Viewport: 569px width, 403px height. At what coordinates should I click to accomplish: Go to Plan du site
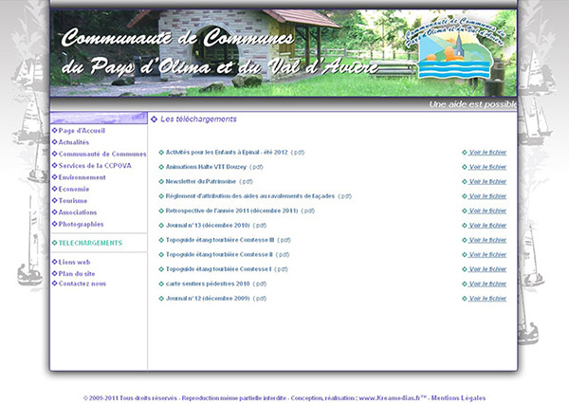(77, 273)
